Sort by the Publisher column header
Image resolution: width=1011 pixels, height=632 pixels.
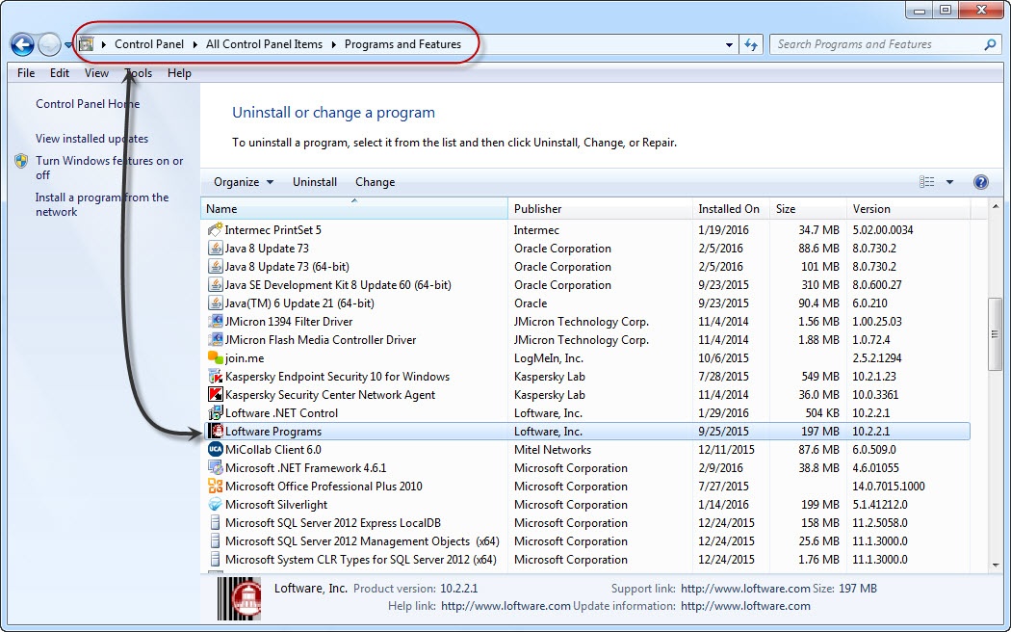600,209
